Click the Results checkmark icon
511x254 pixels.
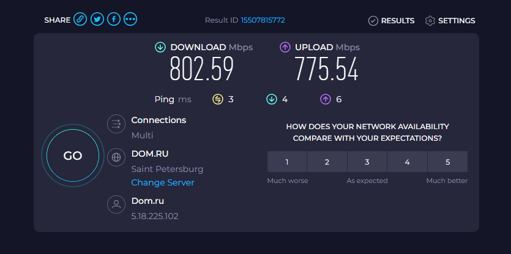[x=373, y=21]
